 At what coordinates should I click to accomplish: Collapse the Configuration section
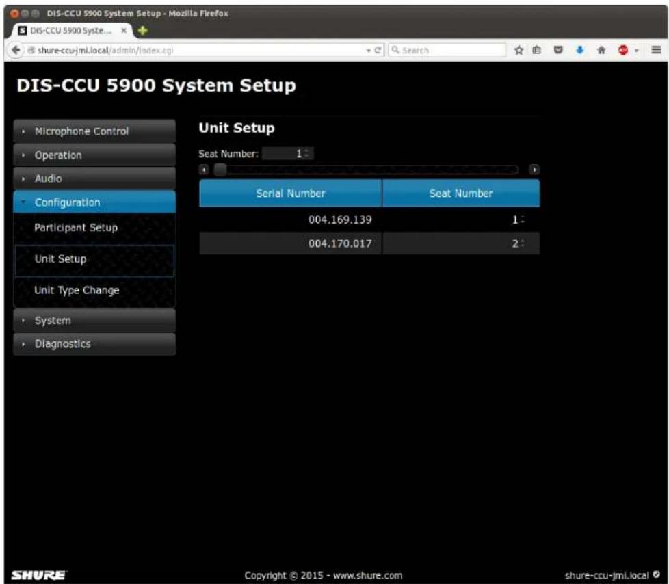[x=94, y=202]
